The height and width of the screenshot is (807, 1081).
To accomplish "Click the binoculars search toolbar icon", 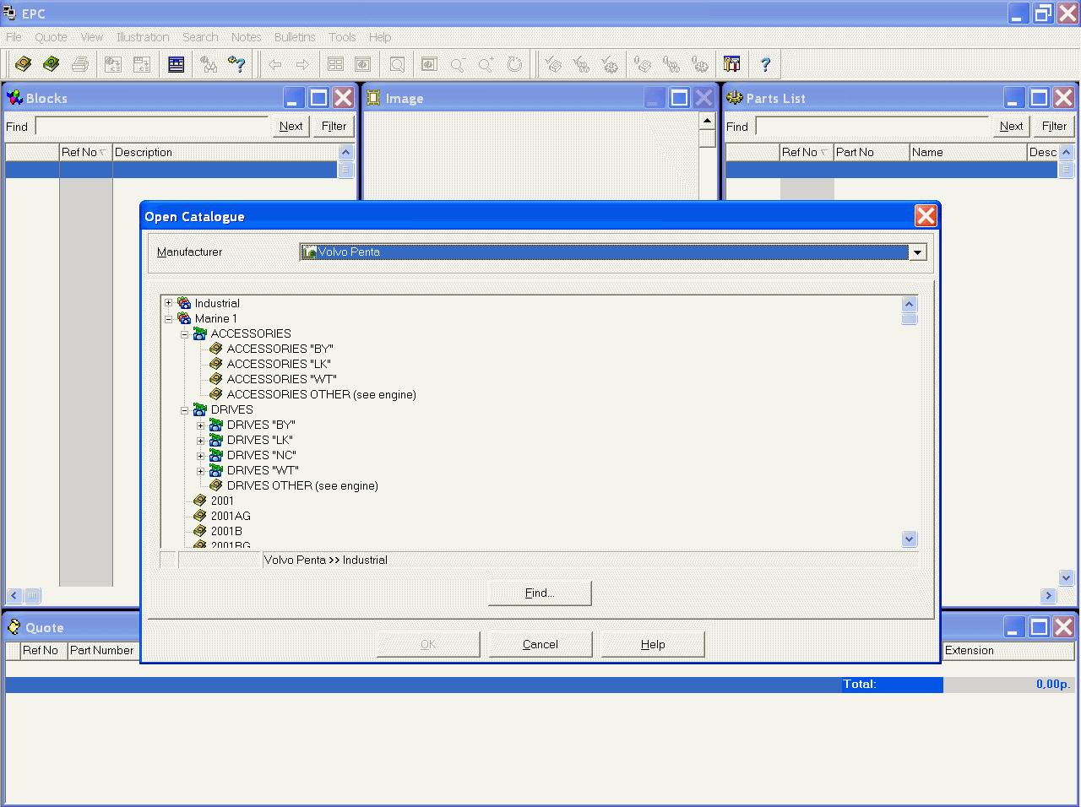I will pos(209,64).
